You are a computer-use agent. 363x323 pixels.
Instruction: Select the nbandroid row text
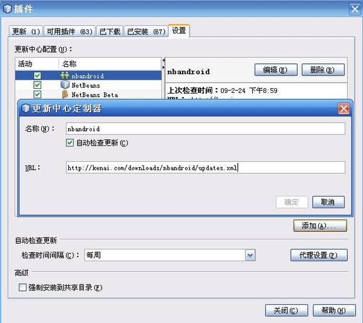[88, 76]
